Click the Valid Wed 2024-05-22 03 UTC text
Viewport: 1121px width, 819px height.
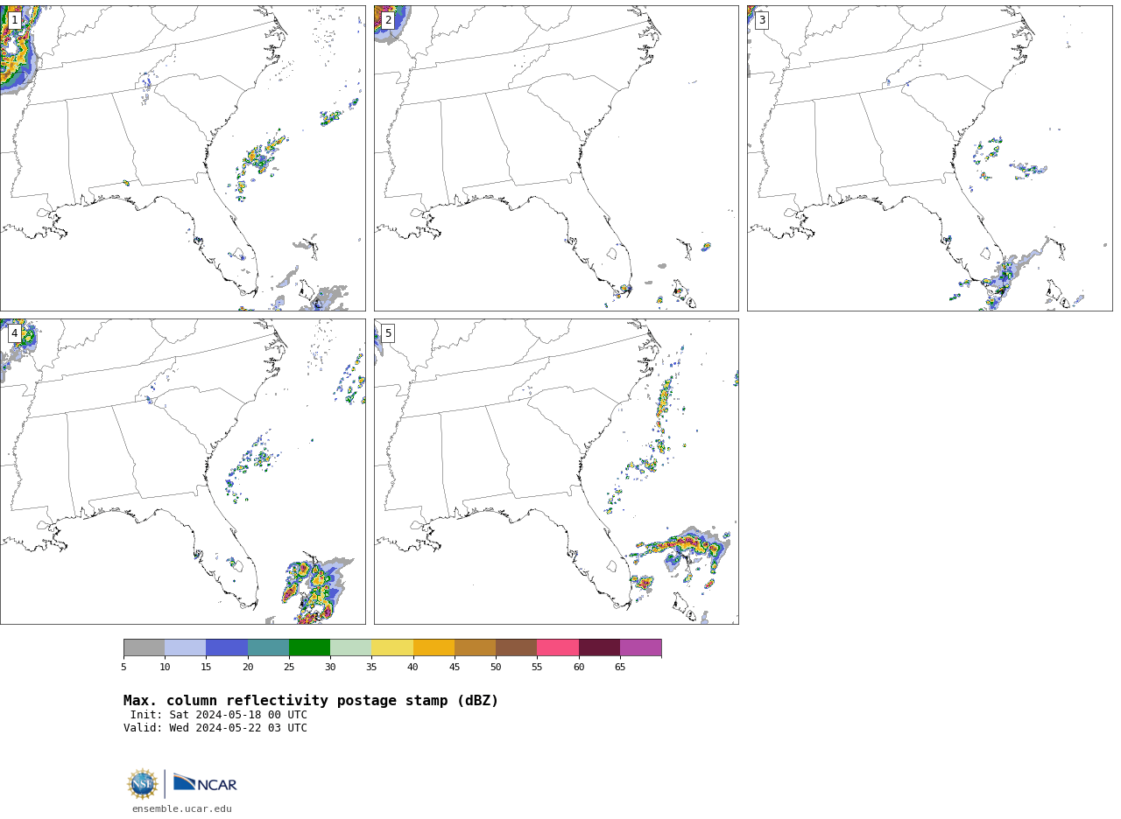point(215,728)
